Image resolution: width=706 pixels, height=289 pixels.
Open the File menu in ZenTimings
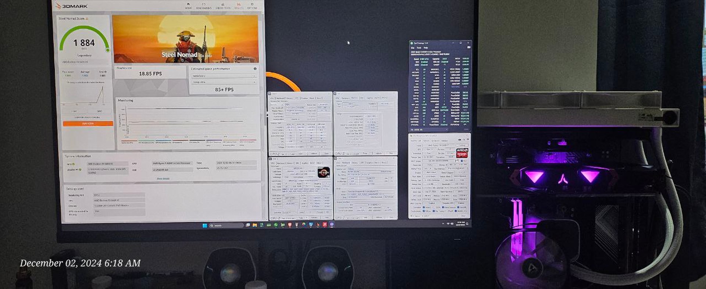click(413, 47)
